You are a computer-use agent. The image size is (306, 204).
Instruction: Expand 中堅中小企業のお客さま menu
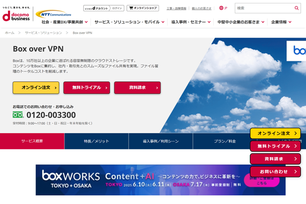pos(241,22)
